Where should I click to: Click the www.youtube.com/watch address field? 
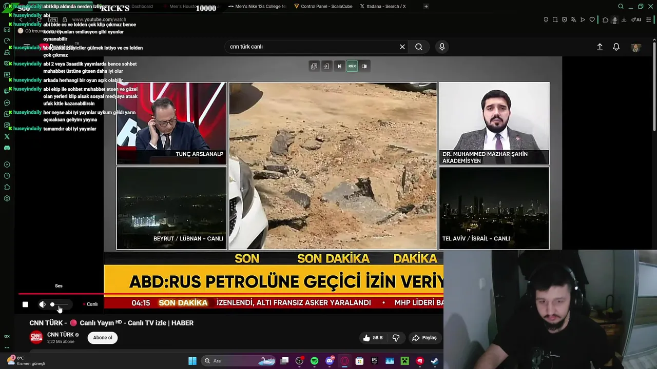point(99,19)
